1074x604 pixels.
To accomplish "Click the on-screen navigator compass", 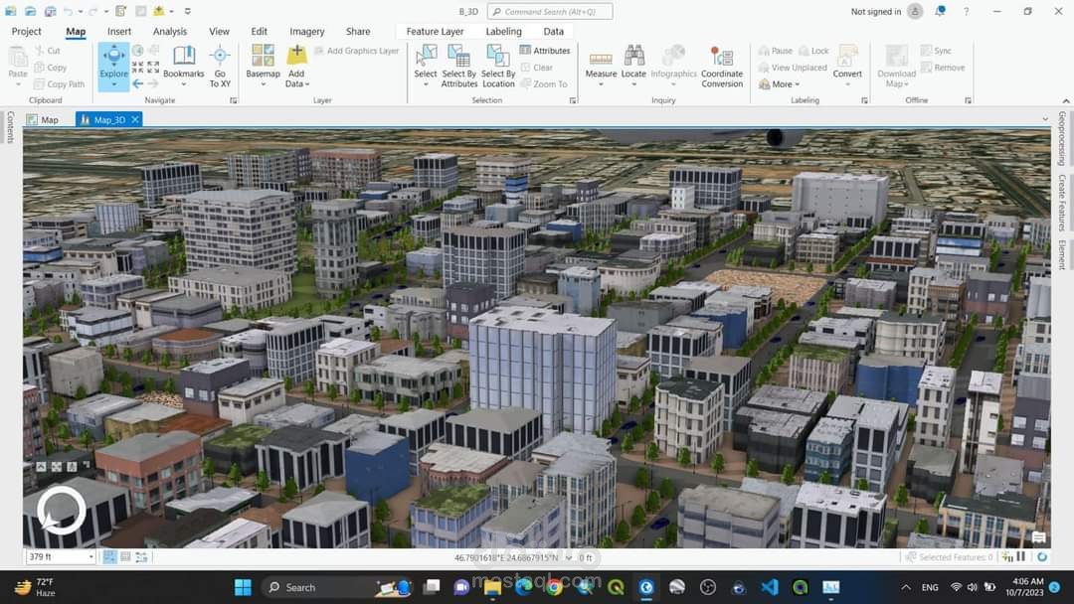I will pos(61,510).
